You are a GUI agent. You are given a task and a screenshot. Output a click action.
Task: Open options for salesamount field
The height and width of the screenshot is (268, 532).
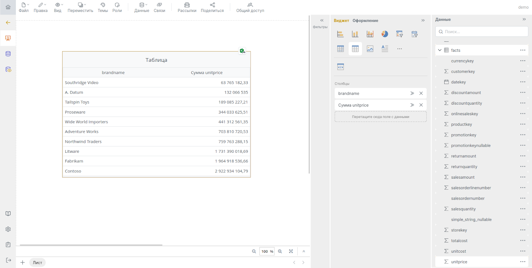[523, 177]
